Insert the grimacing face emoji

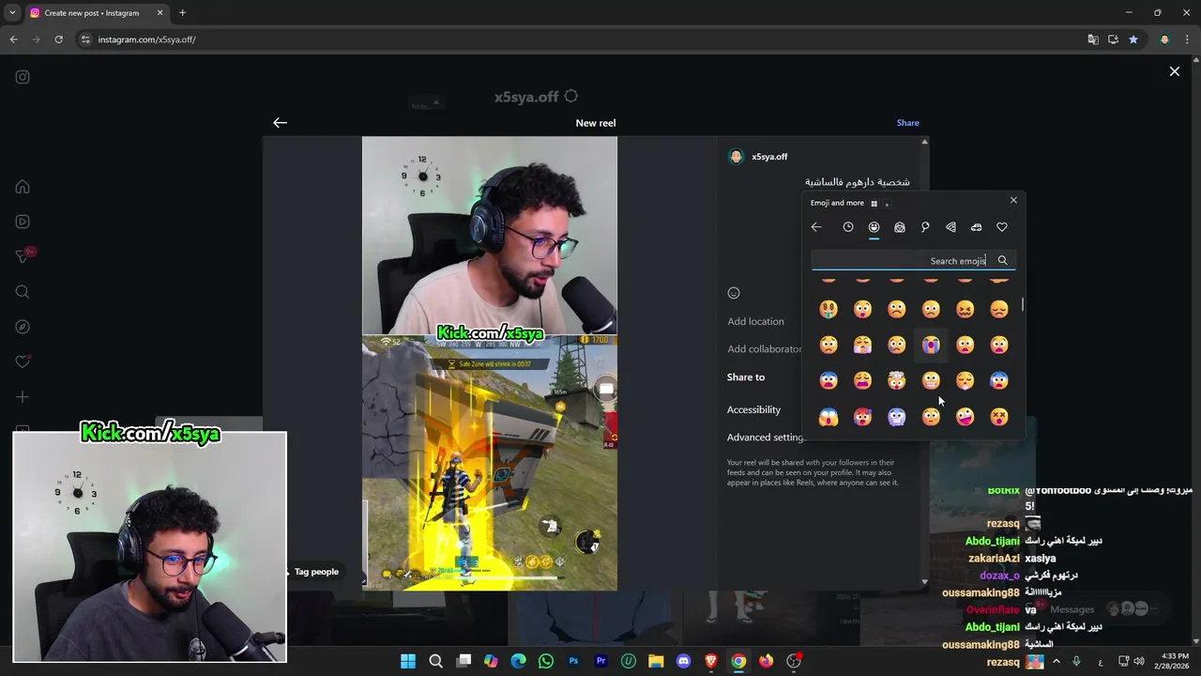[931, 381]
